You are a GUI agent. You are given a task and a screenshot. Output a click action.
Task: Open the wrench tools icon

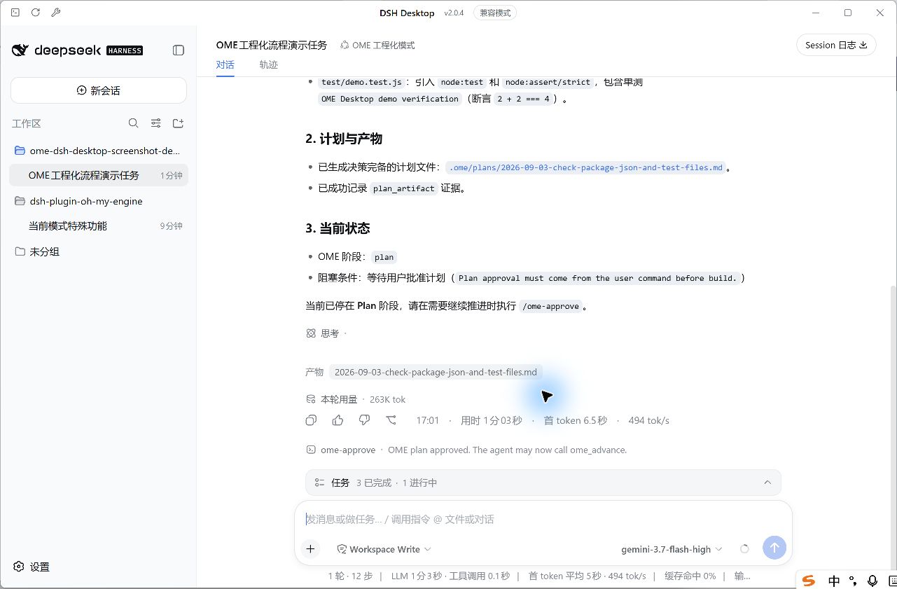(x=56, y=13)
